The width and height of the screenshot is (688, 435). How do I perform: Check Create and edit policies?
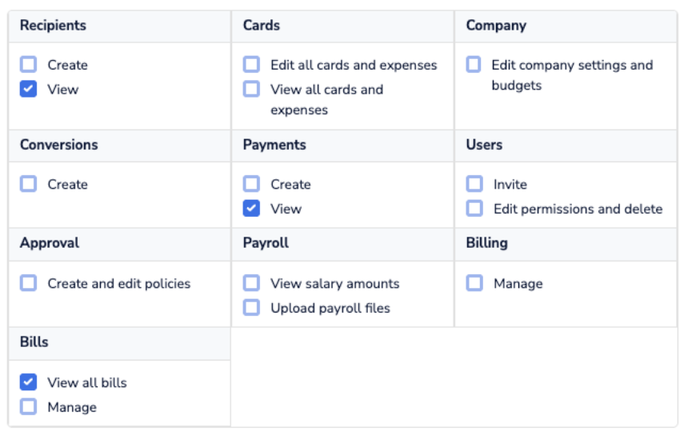(x=29, y=283)
